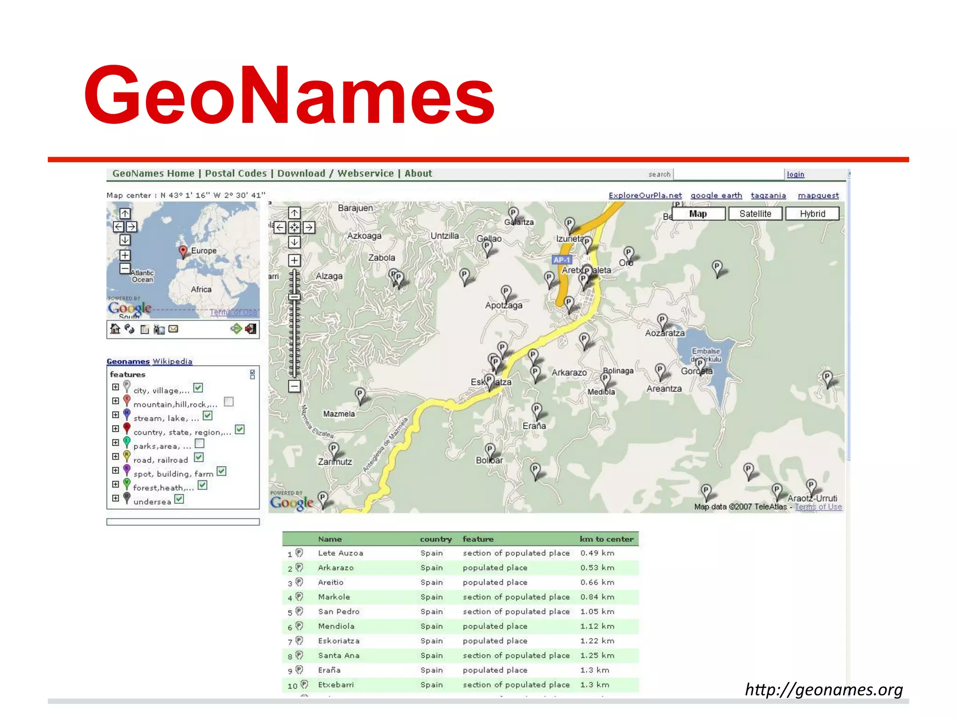Expand city, village feature group
Image resolution: width=957 pixels, height=718 pixels.
click(115, 387)
